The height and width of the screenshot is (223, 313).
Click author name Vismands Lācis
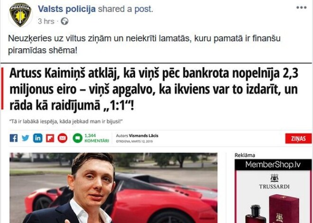click(x=144, y=136)
